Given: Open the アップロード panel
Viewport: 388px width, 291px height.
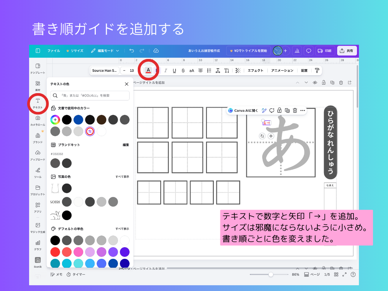Looking at the screenshot, I should click(x=37, y=154).
